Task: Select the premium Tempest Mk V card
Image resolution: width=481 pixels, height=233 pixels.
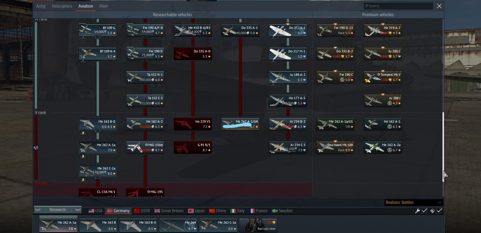Action: pyautogui.click(x=383, y=77)
